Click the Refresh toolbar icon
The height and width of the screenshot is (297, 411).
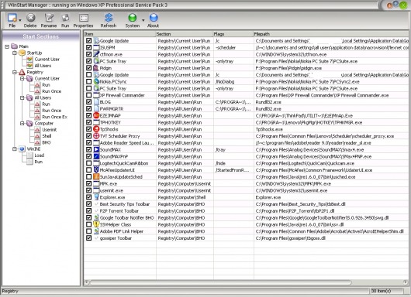click(x=109, y=18)
